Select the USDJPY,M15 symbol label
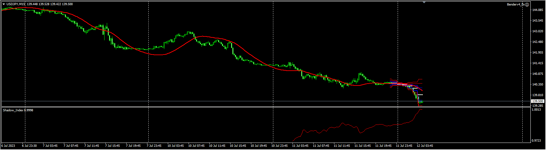Image resolution: width=546 pixels, height=150 pixels. 16,4
